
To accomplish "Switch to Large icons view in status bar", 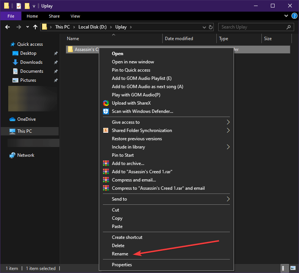I will [x=293, y=268].
